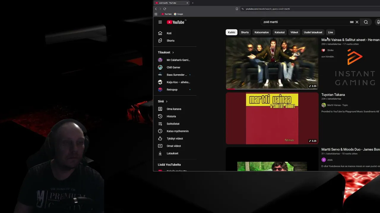Viewport: 380px width, 213px height.
Task: Go back with the browser back arrow
Action: [156, 9]
